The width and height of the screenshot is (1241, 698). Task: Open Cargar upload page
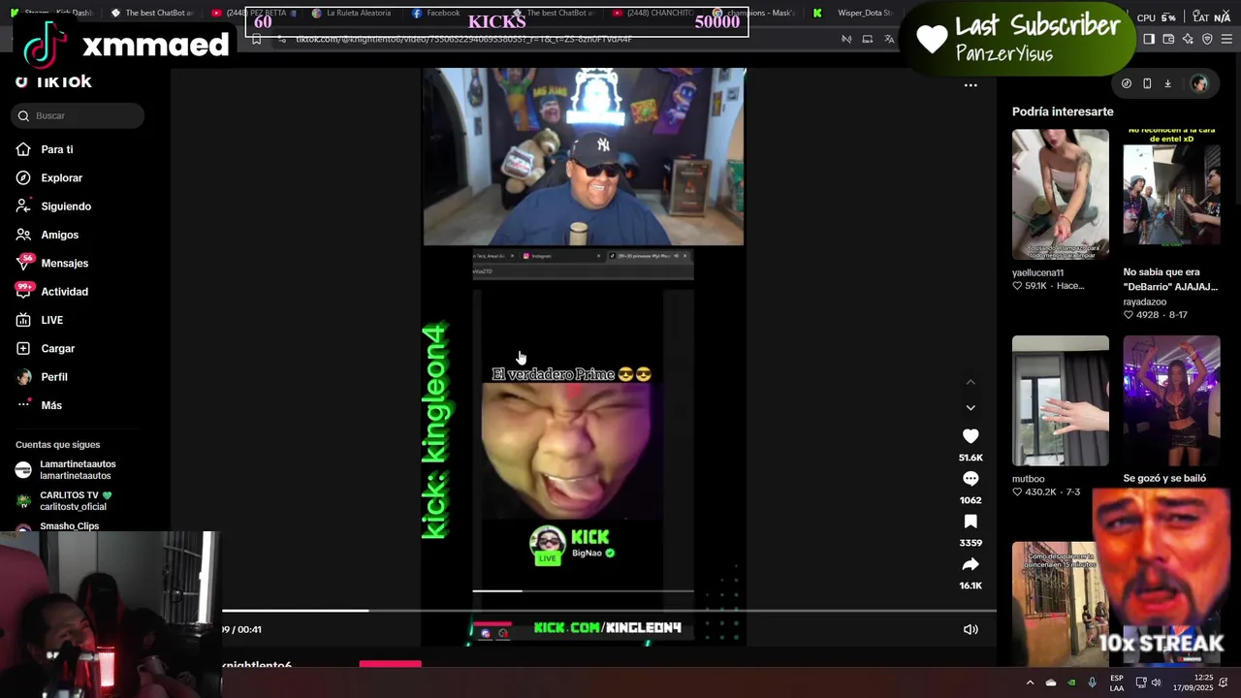(x=46, y=348)
